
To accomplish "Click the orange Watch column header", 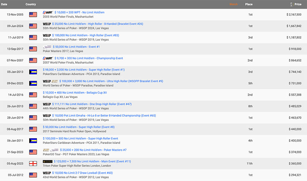I will coord(233,4).
